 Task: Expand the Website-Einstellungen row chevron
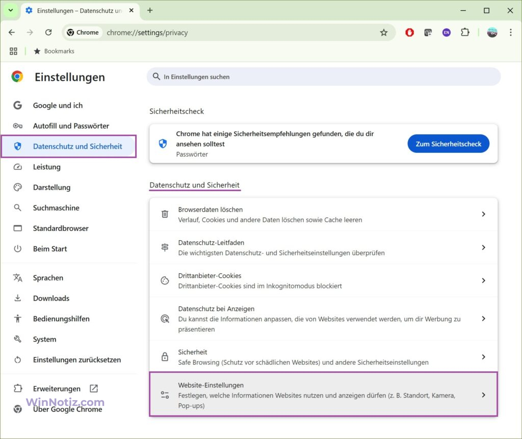pyautogui.click(x=483, y=394)
